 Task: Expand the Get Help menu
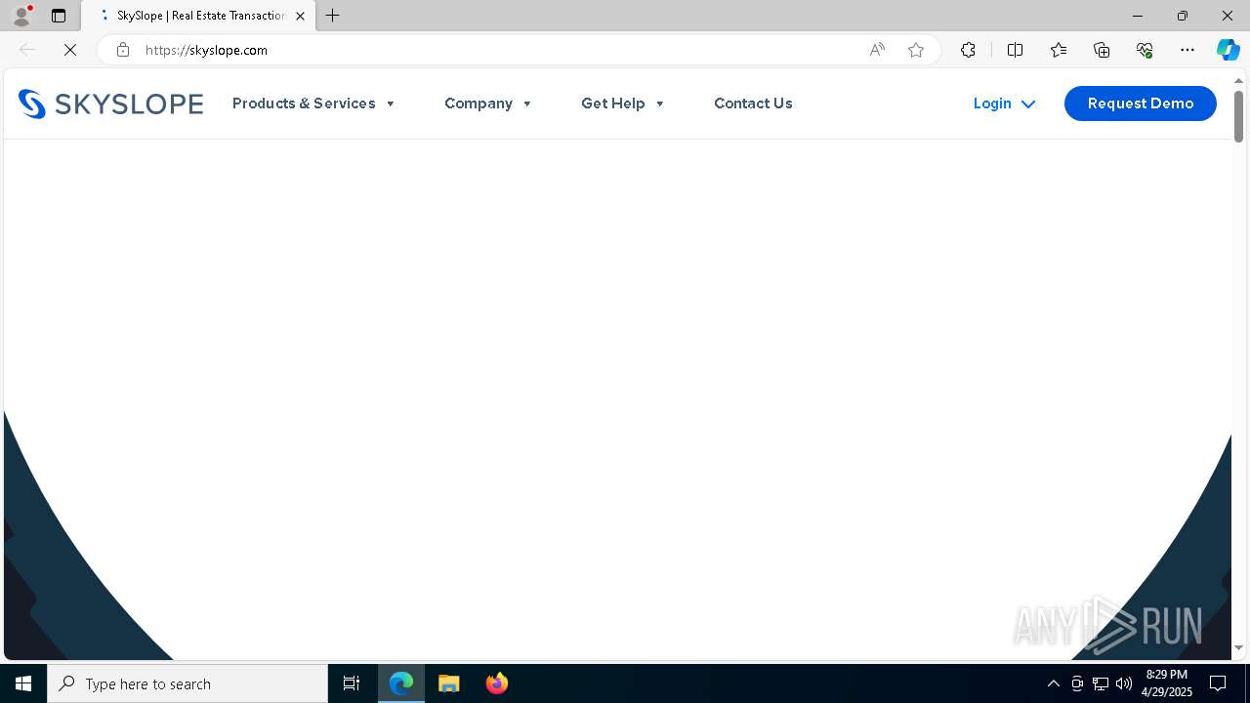[x=623, y=103]
